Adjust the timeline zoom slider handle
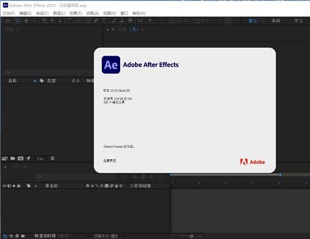 [191, 236]
